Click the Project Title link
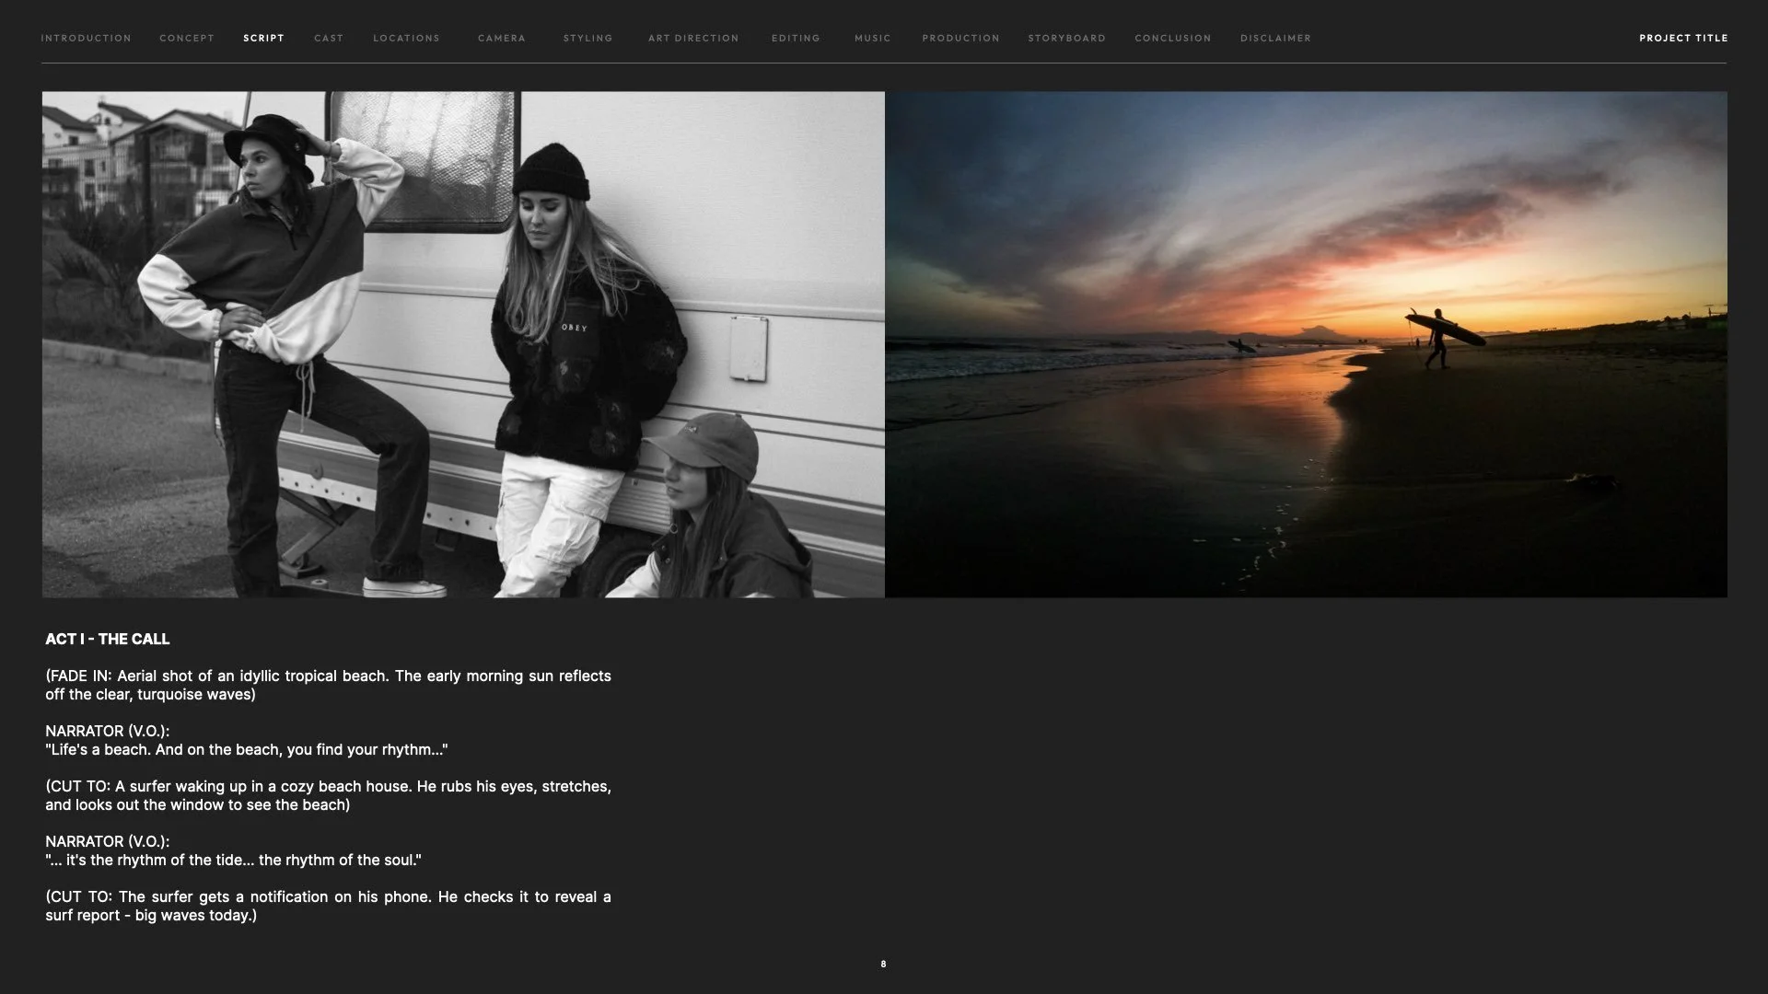1768x994 pixels. tap(1683, 38)
